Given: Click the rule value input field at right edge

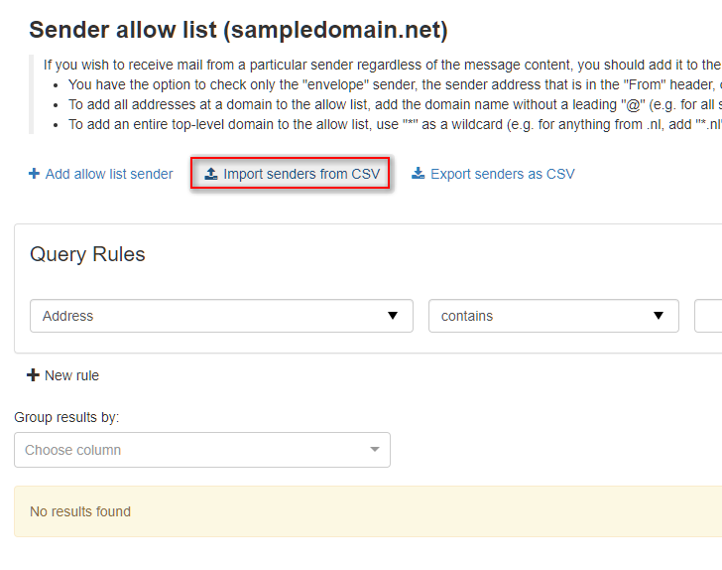Looking at the screenshot, I should tap(708, 316).
